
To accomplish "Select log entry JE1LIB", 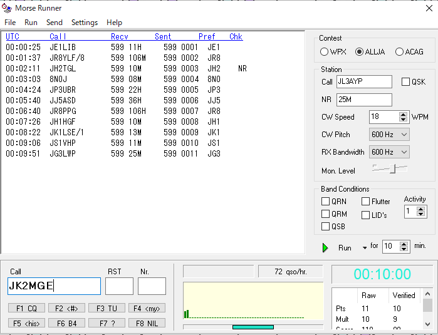I will click(x=63, y=47).
